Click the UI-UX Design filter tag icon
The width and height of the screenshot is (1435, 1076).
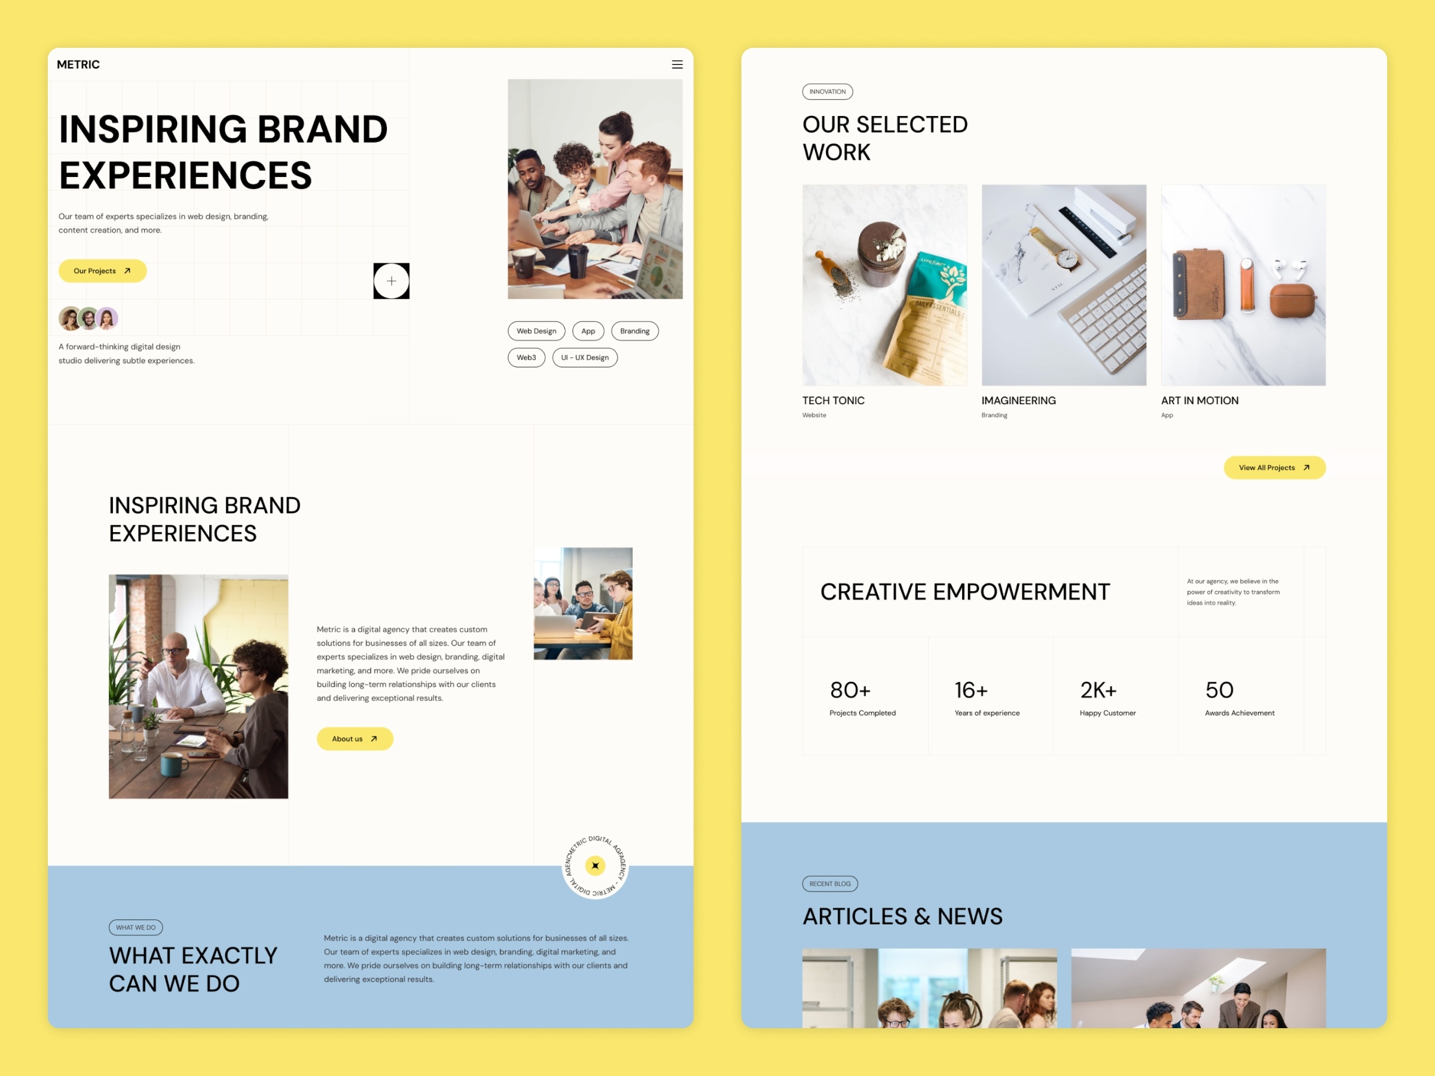click(584, 358)
